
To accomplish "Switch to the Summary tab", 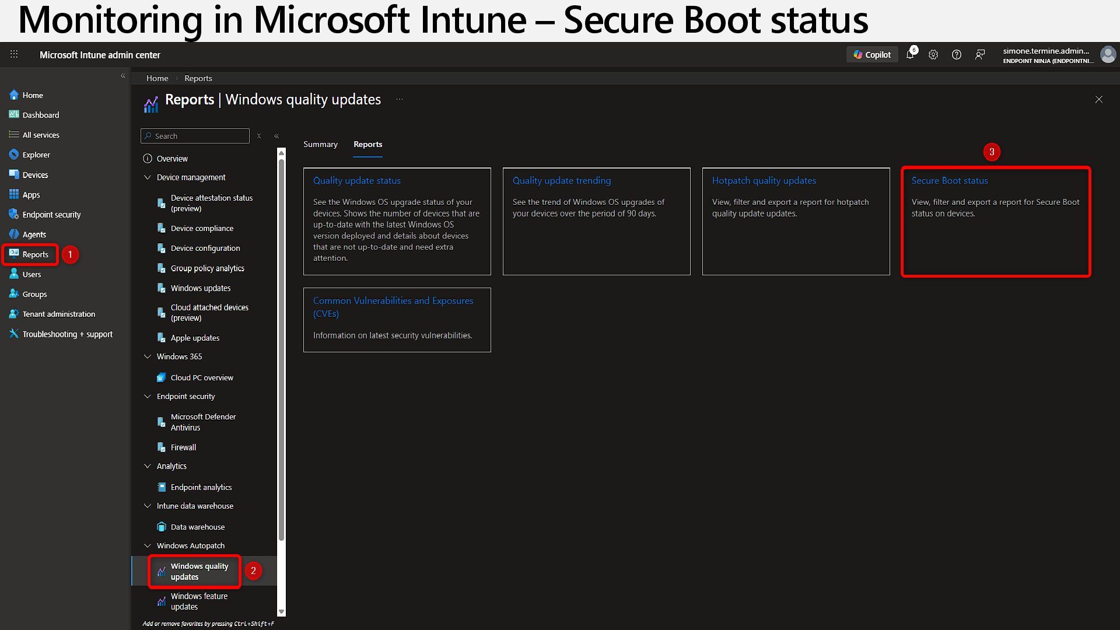I will (320, 144).
